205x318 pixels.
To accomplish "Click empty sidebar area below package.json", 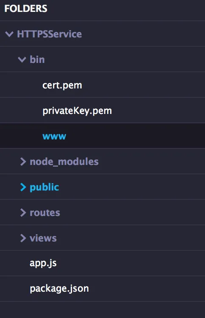I will point(102,309).
